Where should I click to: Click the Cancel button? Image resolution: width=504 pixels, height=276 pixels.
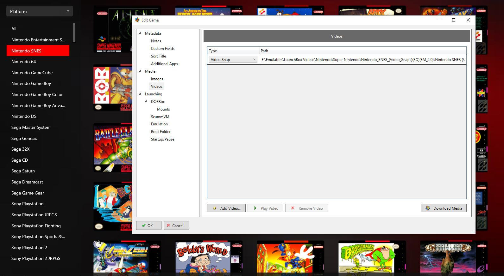(x=177, y=225)
